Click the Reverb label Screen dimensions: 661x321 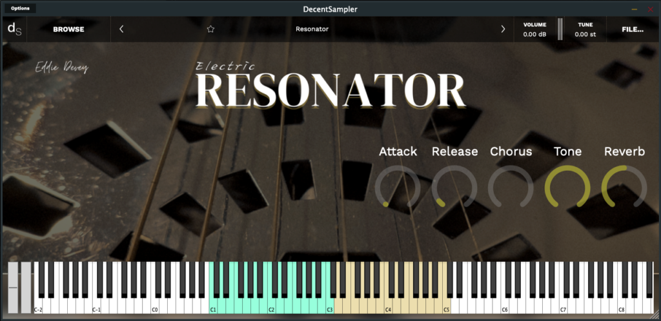tap(624, 151)
